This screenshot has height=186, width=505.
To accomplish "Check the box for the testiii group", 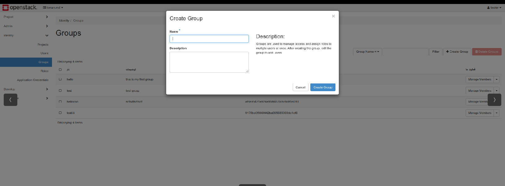I will pyautogui.click(x=60, y=113).
